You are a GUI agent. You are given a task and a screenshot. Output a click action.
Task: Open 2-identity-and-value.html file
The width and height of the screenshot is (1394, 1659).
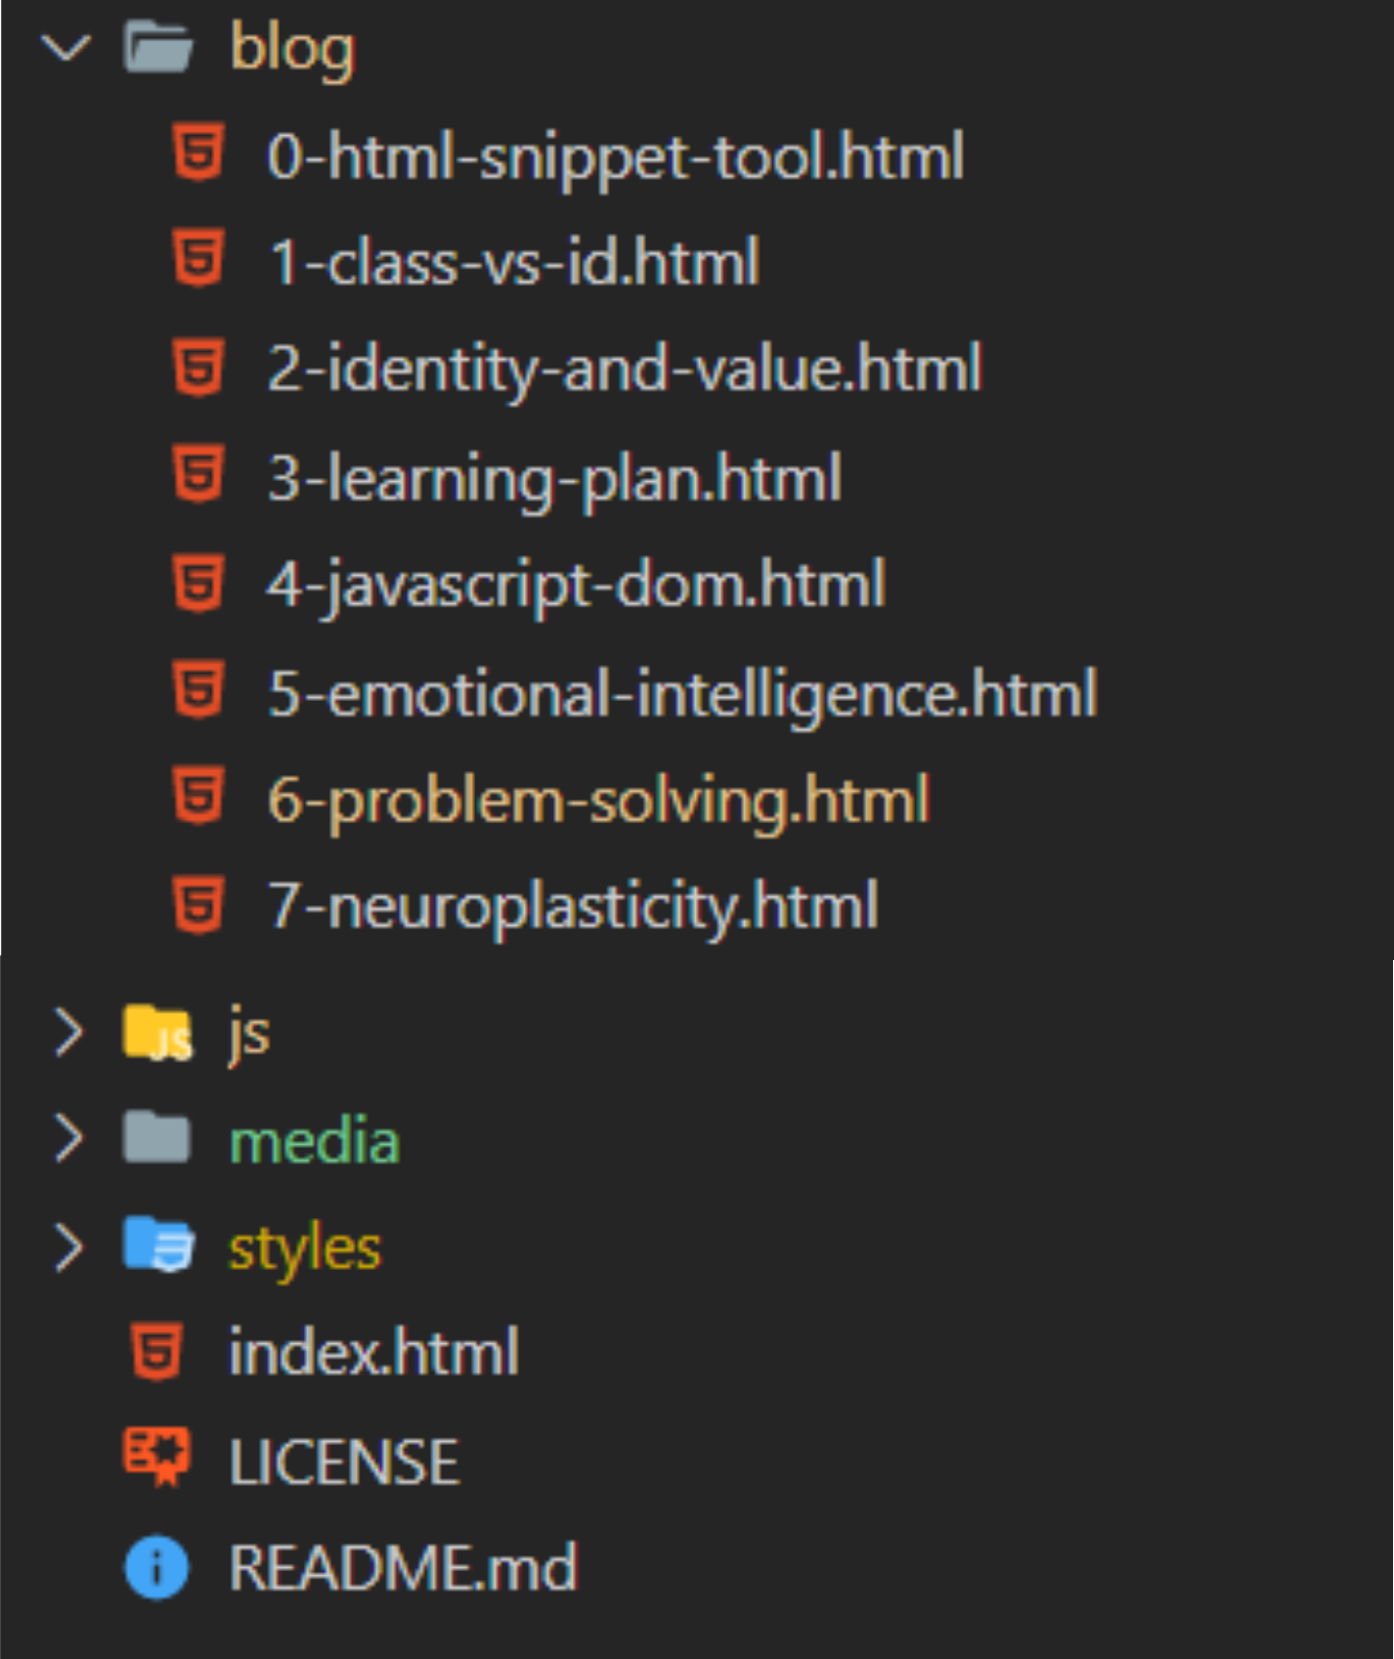pos(625,370)
